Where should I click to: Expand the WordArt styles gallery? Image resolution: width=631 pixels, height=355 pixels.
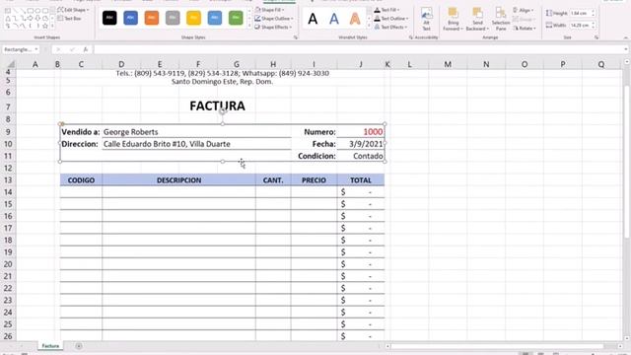click(369, 27)
